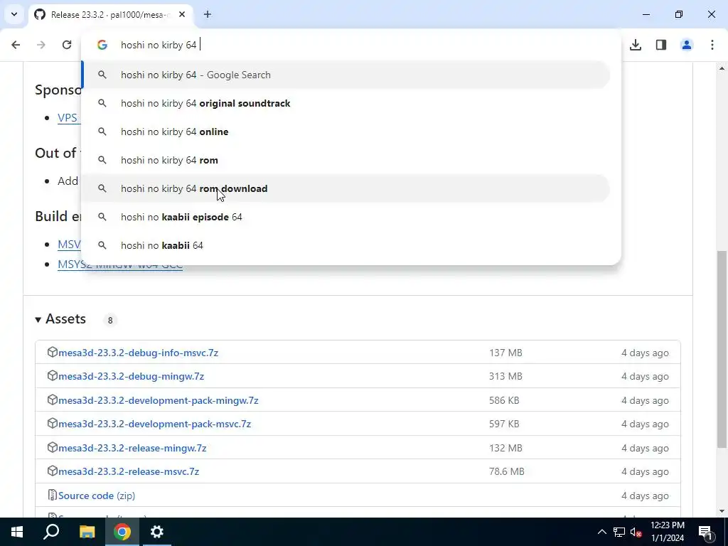Click the 313 MB file size text
Screen dimensions: 728x546
click(x=505, y=376)
